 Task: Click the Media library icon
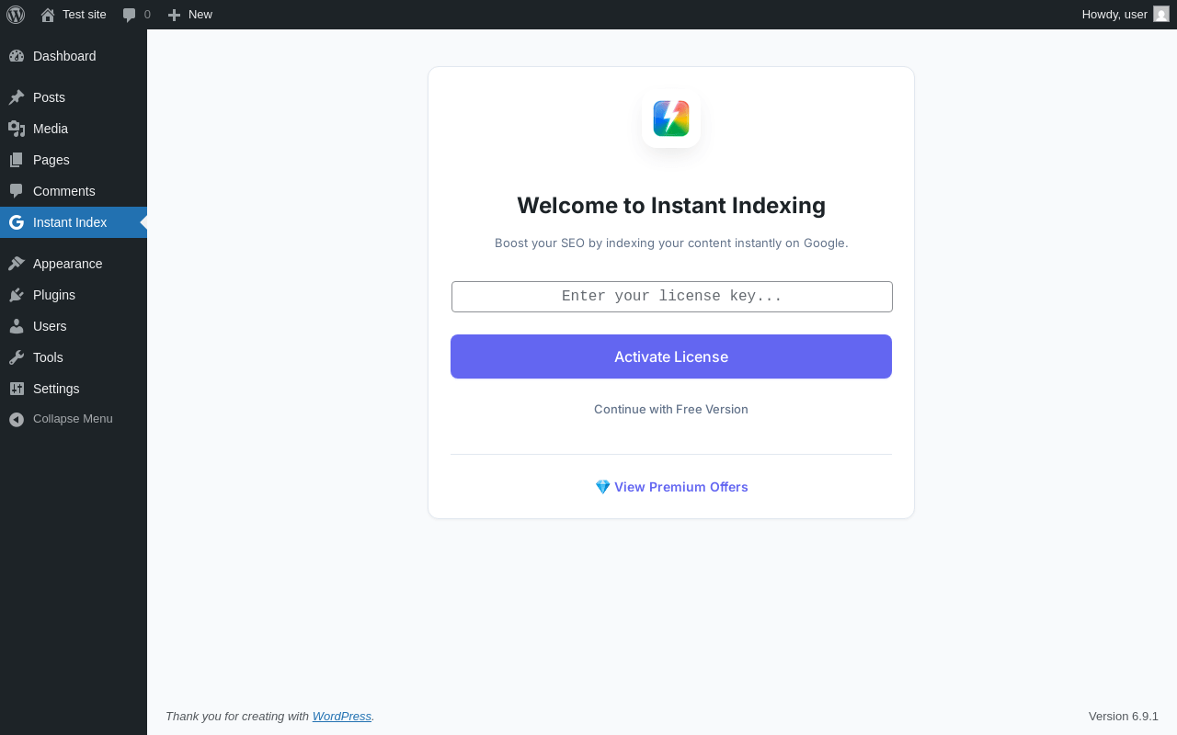point(17,129)
